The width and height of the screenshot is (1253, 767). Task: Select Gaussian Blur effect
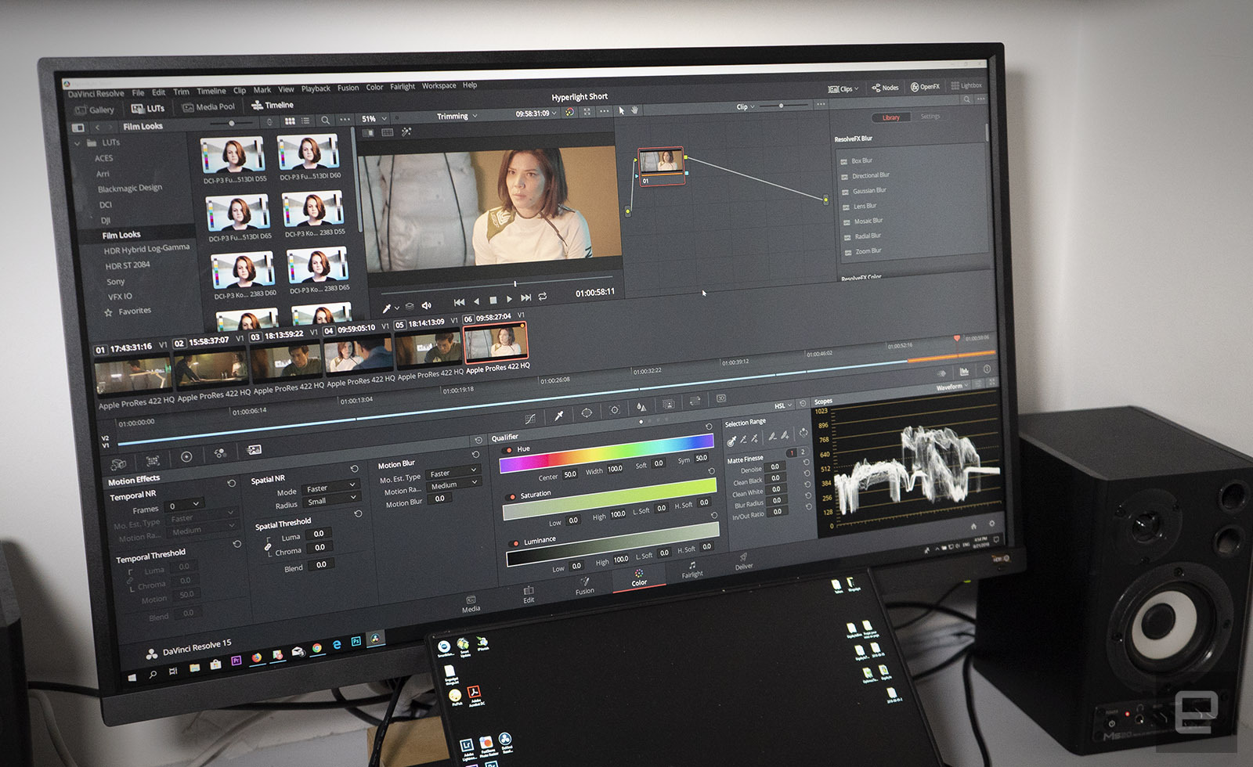click(869, 190)
